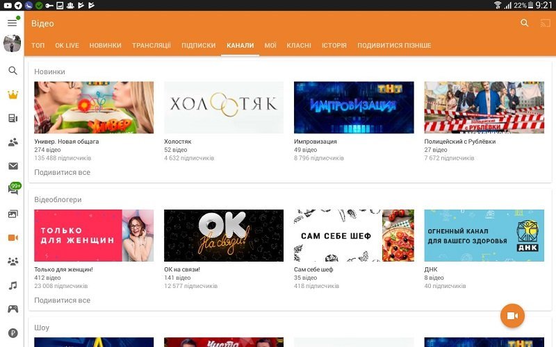
Task: Click the profile avatar in the sidebar
Action: click(13, 44)
